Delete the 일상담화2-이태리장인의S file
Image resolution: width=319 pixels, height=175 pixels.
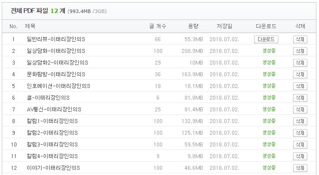click(x=300, y=63)
